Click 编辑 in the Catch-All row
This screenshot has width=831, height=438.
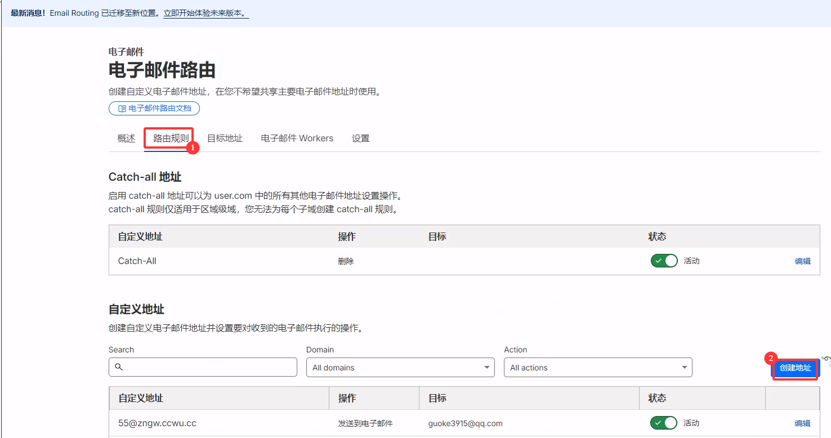click(x=802, y=261)
